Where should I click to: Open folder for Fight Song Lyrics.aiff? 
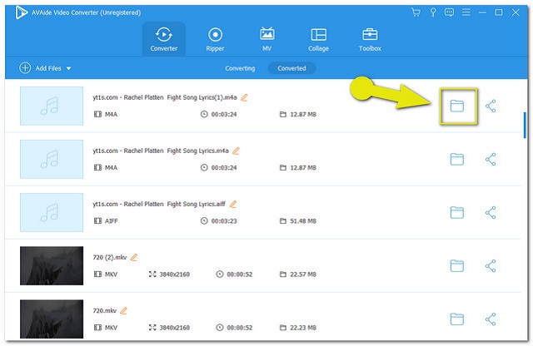point(457,213)
